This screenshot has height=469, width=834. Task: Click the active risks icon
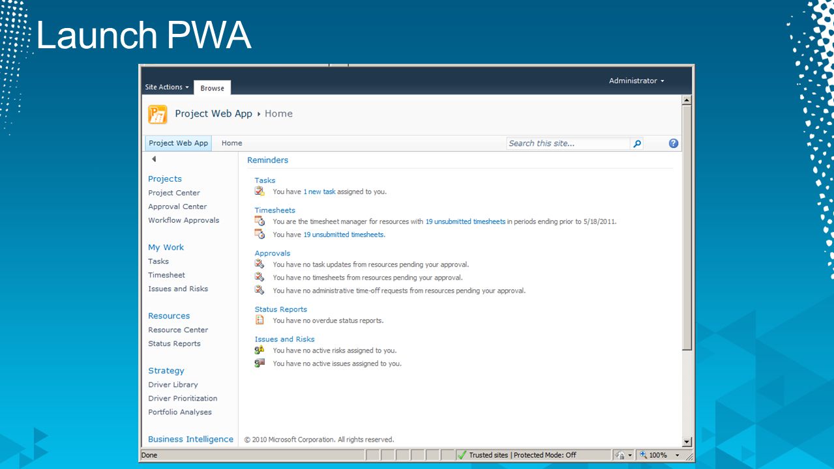tap(260, 350)
